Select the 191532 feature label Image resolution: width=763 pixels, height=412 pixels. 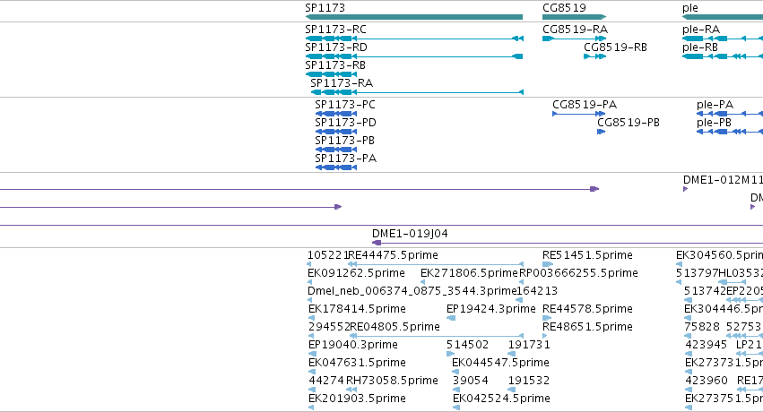click(529, 381)
